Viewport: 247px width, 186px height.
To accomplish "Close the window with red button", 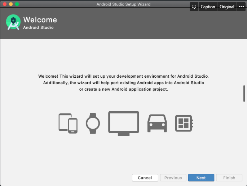I will [x=5, y=4].
